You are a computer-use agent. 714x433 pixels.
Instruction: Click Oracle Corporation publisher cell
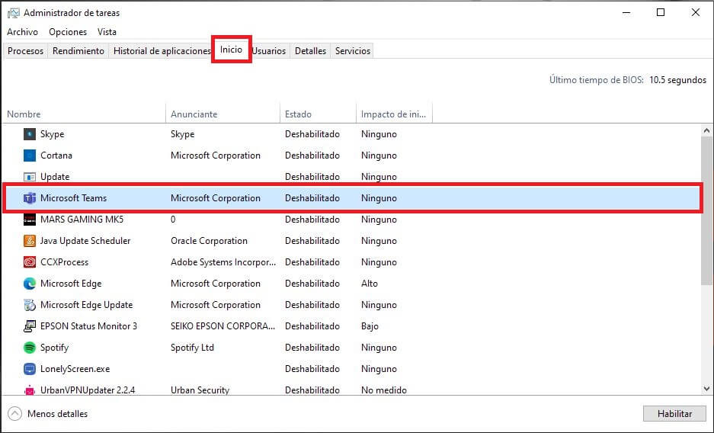209,241
